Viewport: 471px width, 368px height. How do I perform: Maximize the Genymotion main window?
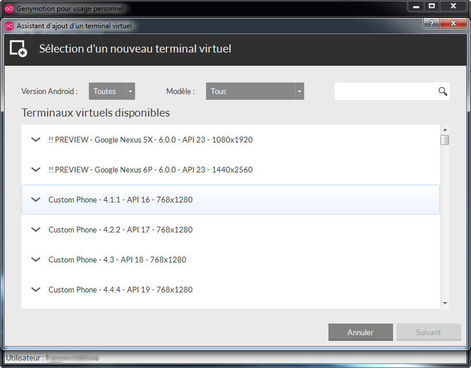click(x=432, y=6)
